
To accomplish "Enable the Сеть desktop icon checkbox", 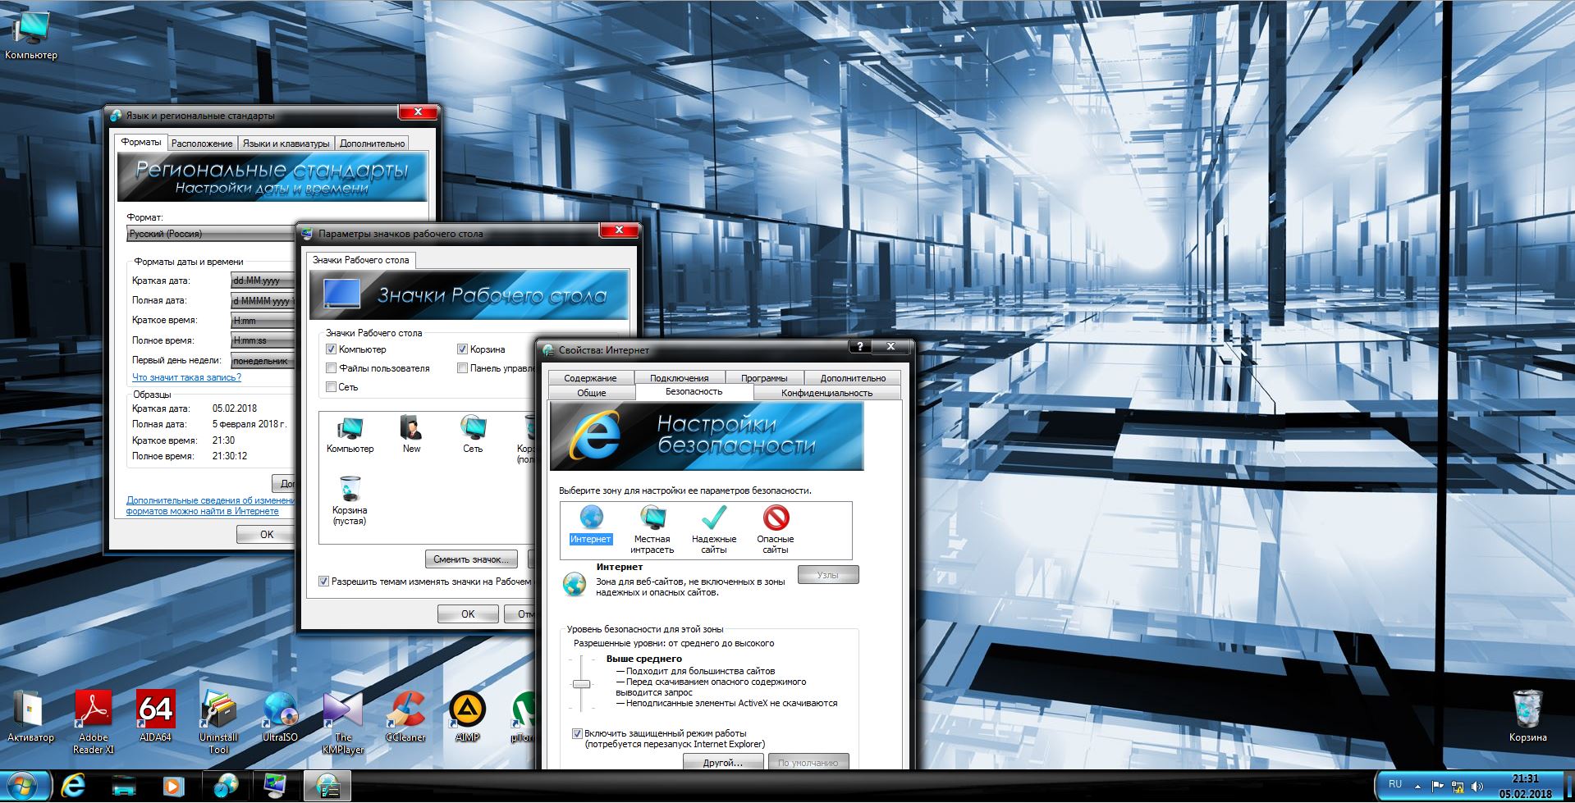I will [x=332, y=387].
